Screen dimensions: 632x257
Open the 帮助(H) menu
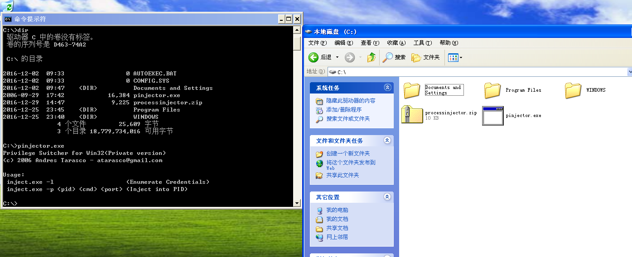449,43
